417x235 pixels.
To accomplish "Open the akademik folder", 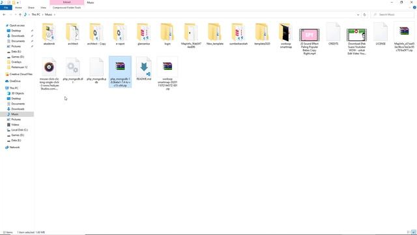I will (50, 35).
